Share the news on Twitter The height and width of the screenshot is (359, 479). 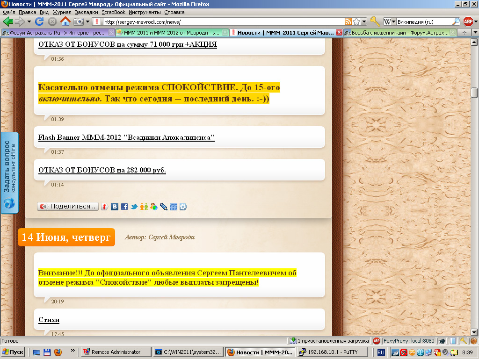134,207
